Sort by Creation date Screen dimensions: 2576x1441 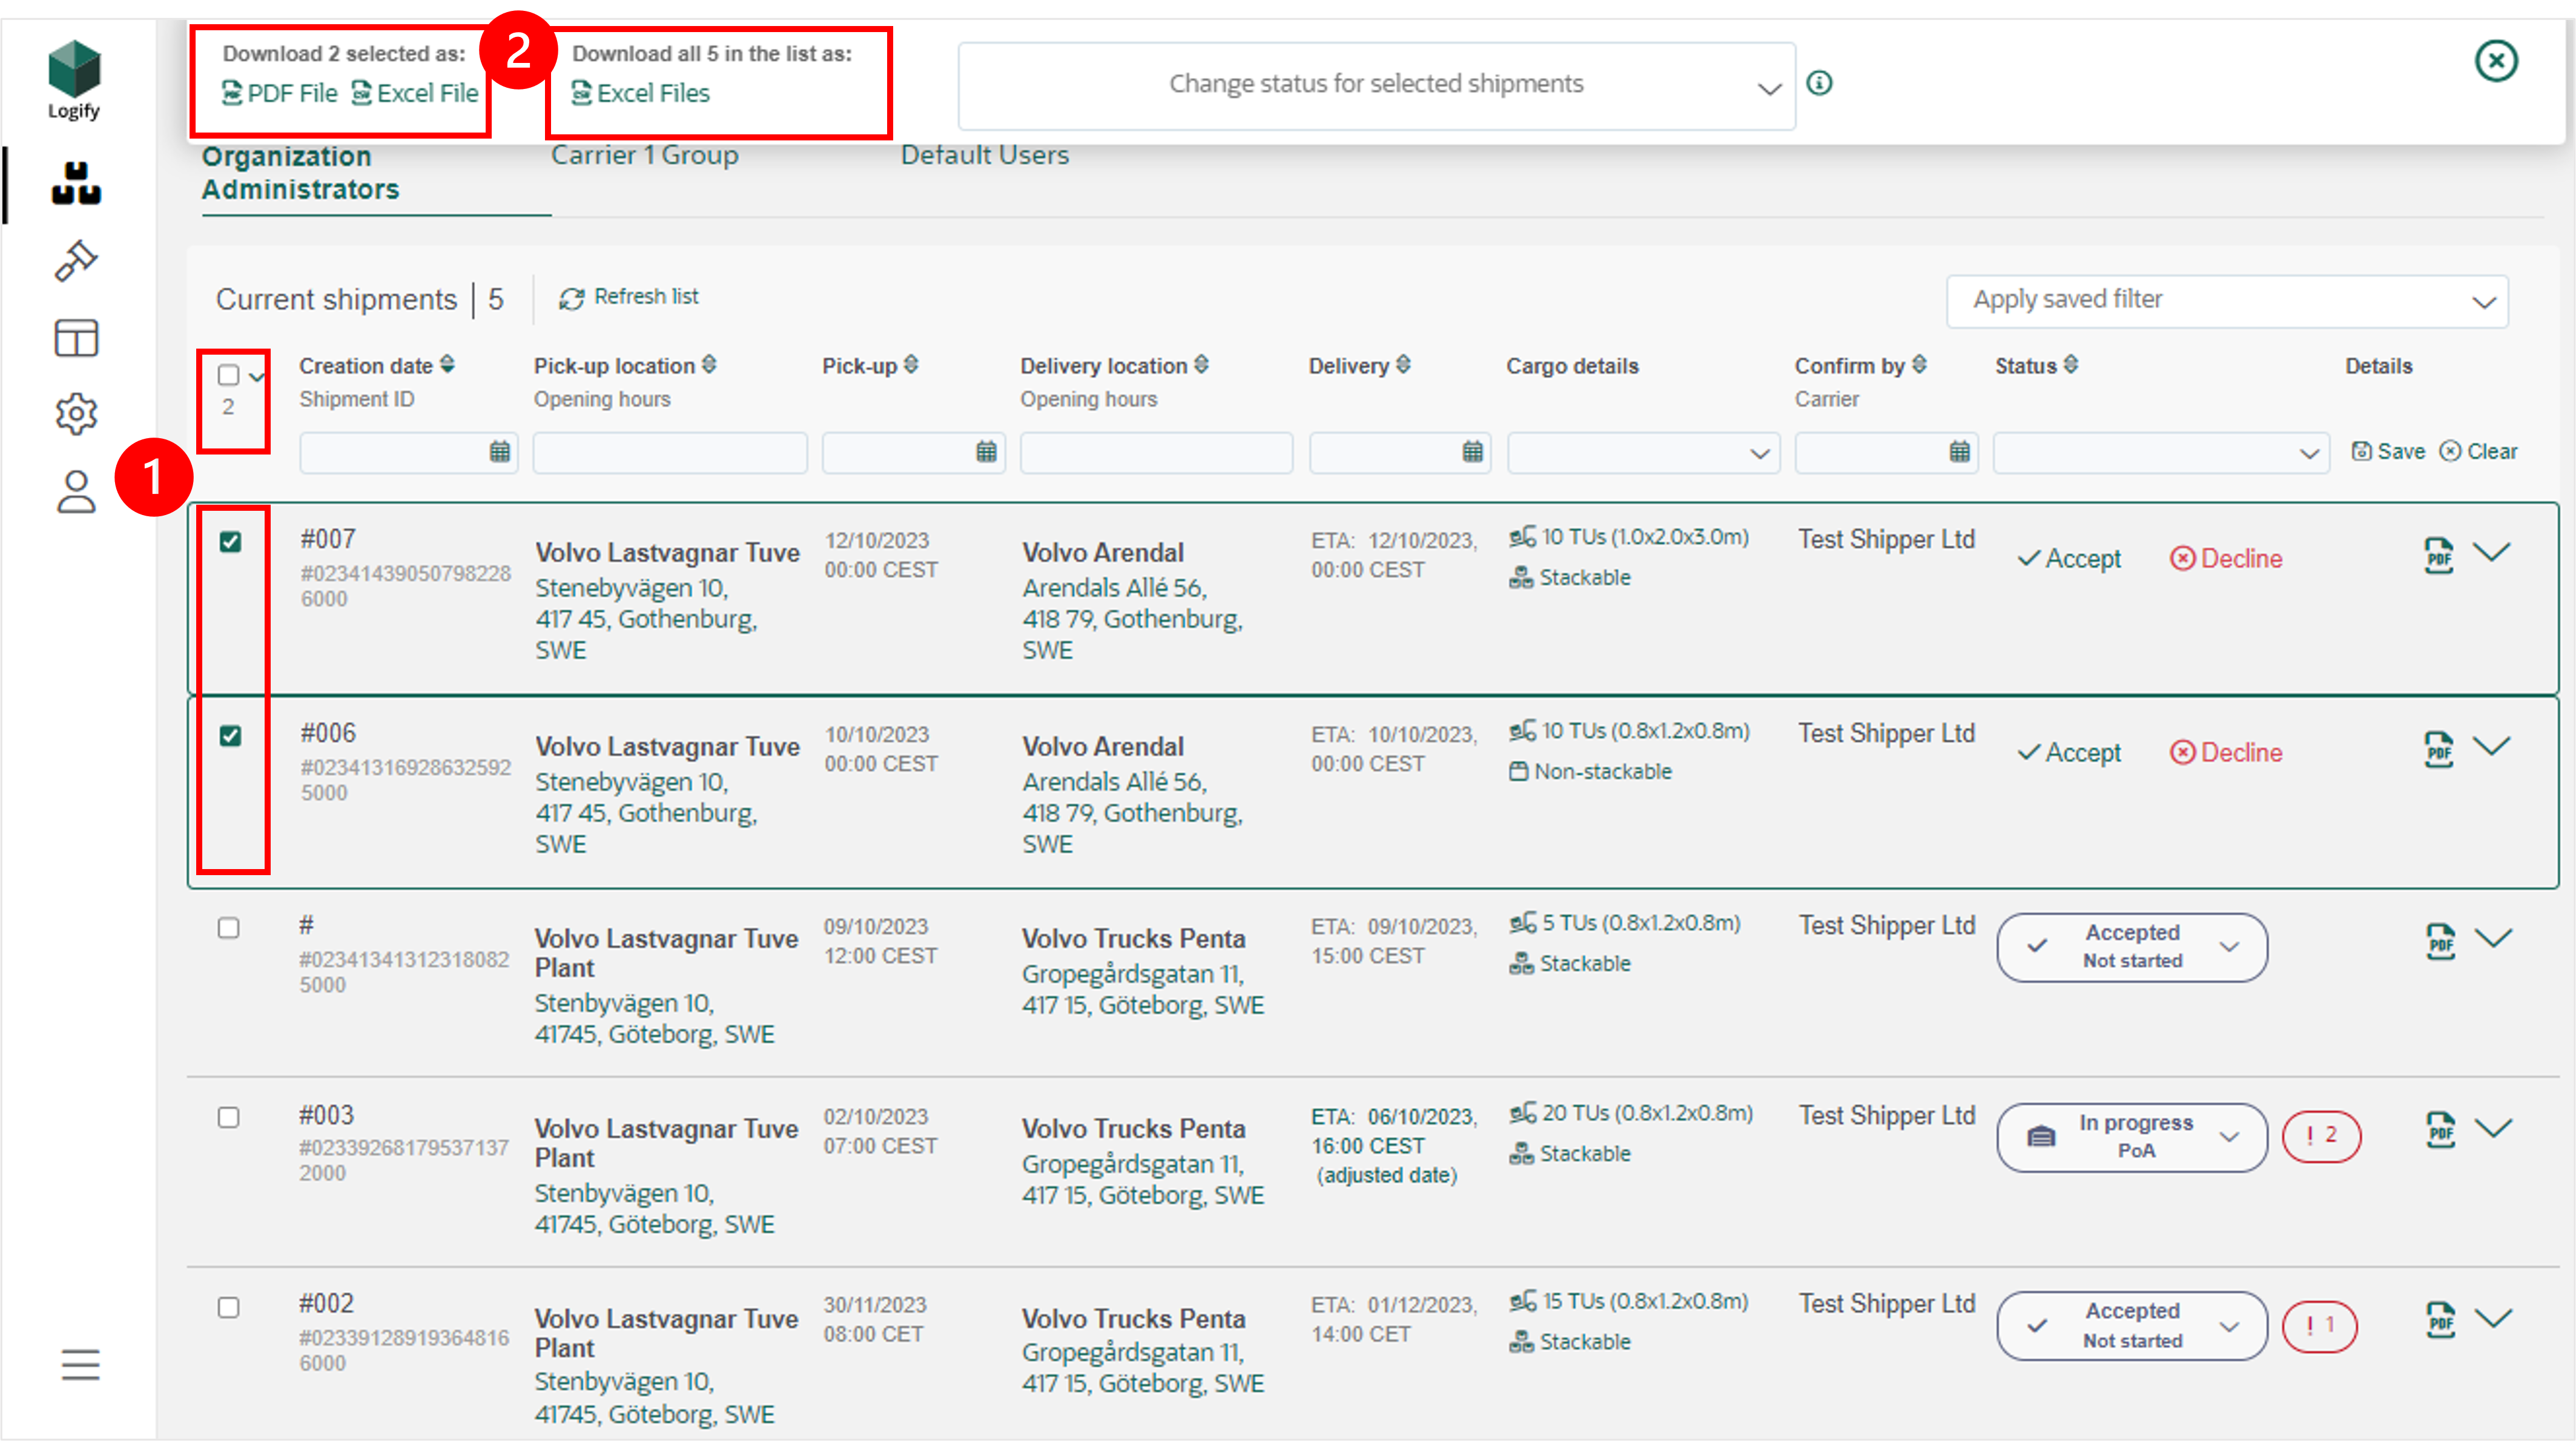pyautogui.click(x=447, y=365)
